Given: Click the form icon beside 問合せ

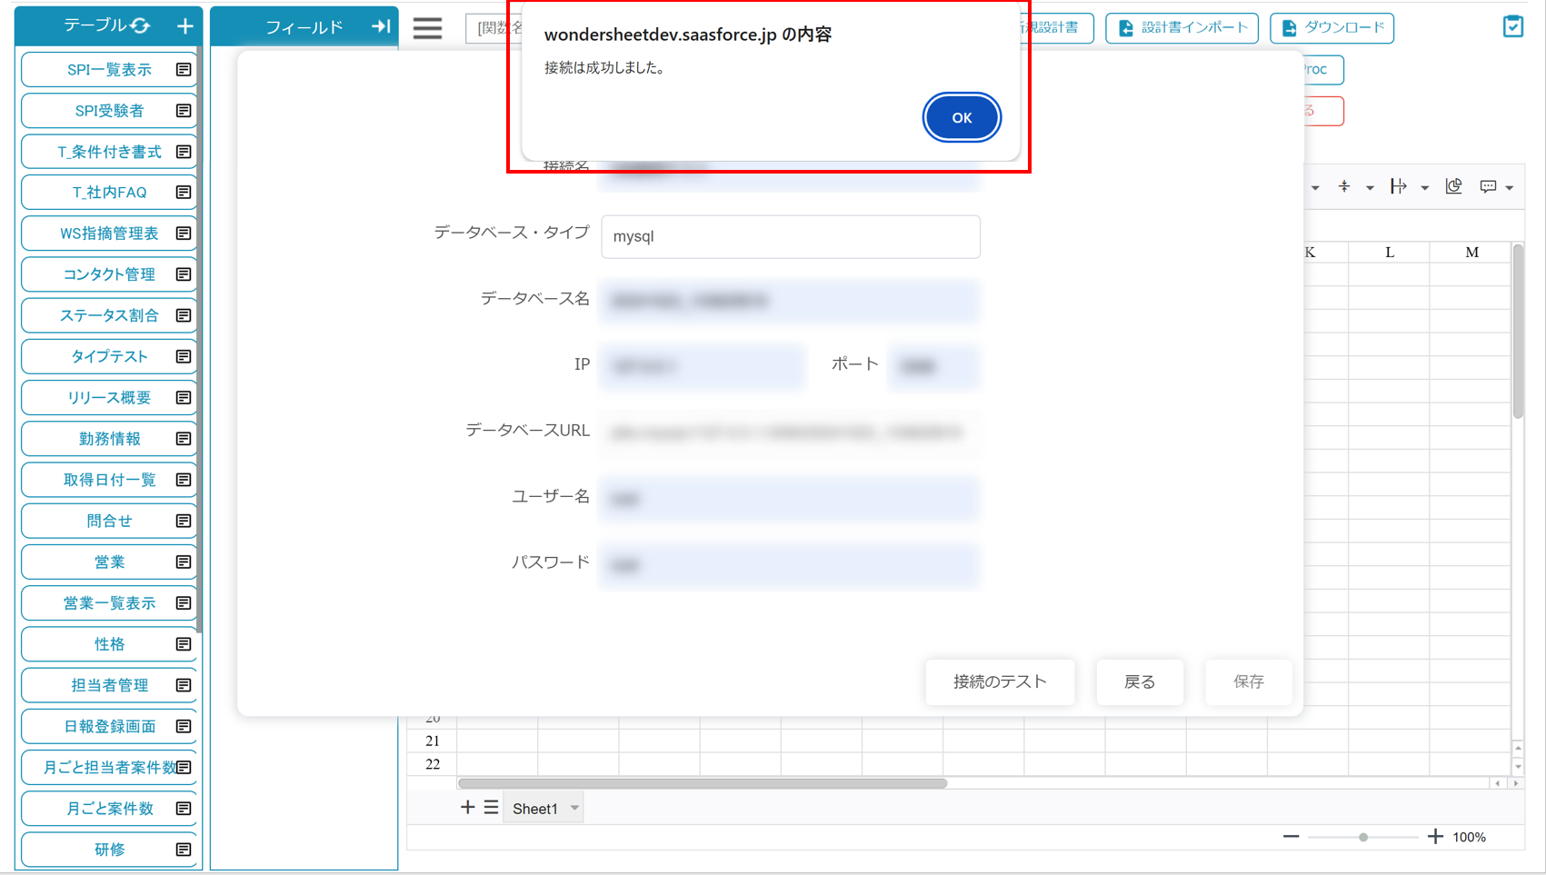Looking at the screenshot, I should point(184,521).
